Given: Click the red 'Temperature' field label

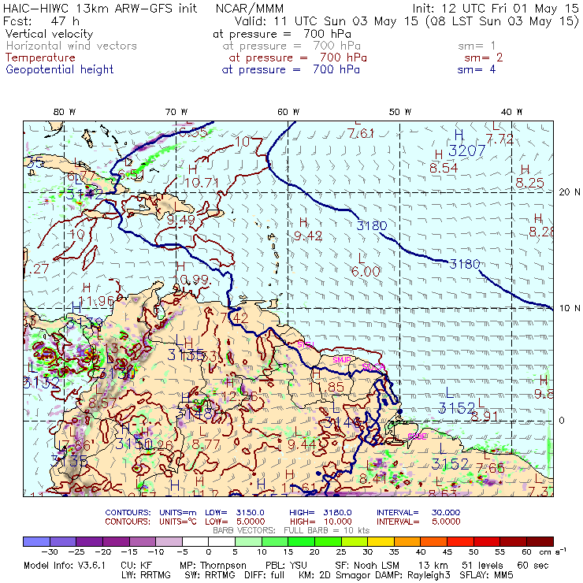Looking at the screenshot, I should tap(40, 58).
